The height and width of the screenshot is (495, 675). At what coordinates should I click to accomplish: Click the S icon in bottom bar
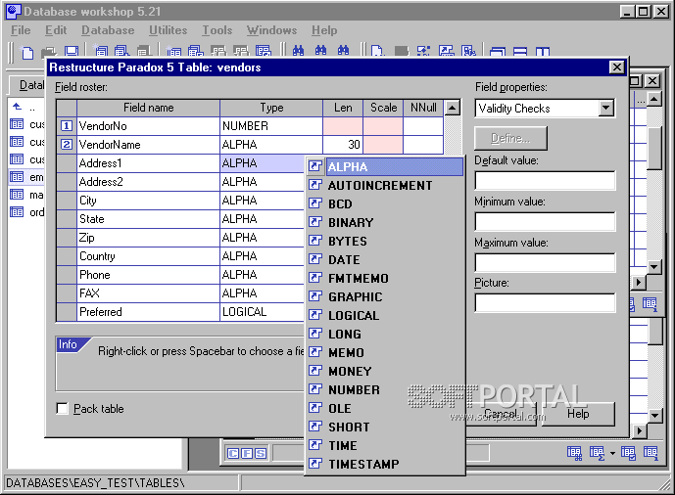coord(261,453)
